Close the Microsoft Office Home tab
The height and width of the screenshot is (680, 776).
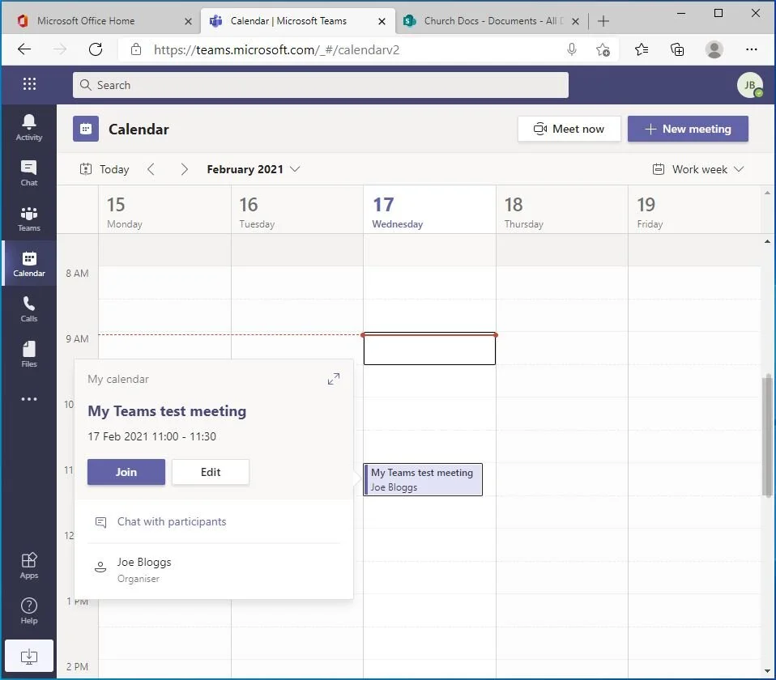point(188,21)
